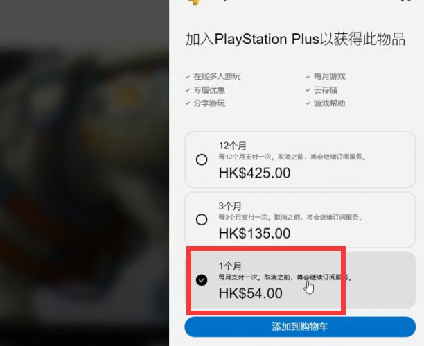Click the PlayStation Plus logo icon
The height and width of the screenshot is (346, 424).
click(195, 1)
